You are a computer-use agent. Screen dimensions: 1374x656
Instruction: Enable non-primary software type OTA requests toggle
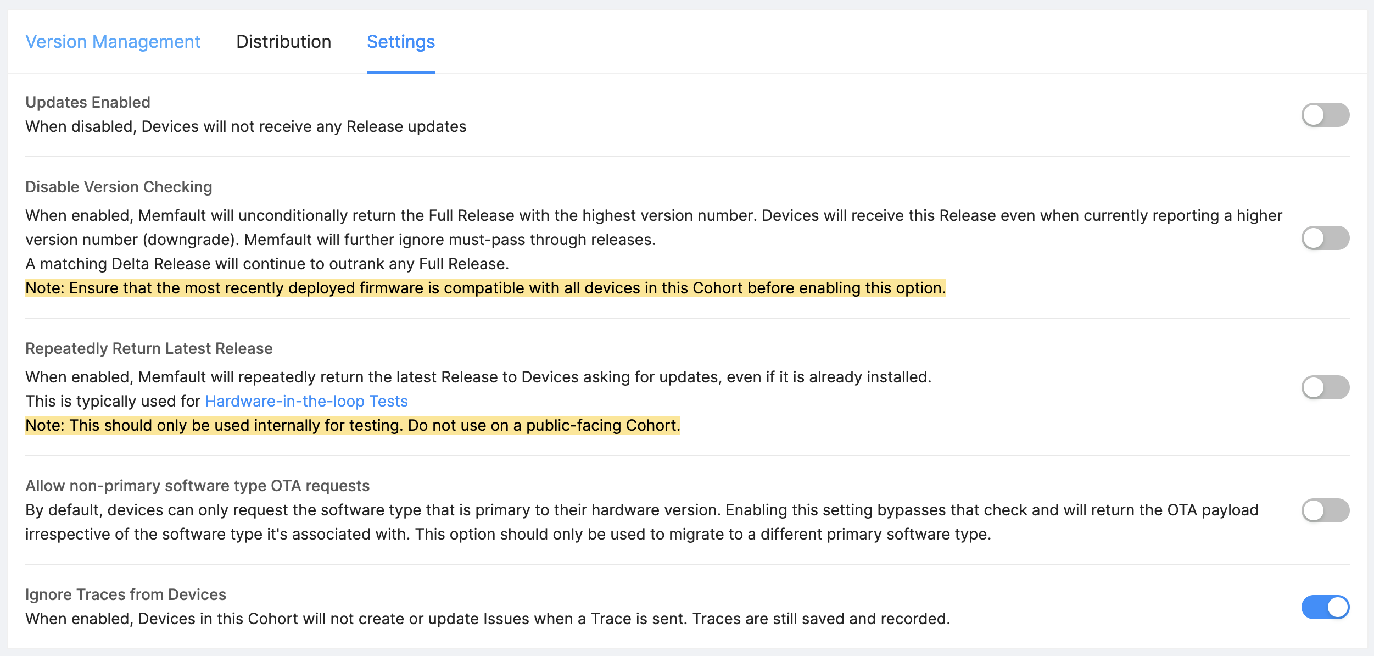[1325, 510]
